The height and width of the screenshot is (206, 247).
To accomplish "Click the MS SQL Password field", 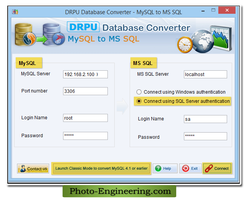I will click(205, 136).
